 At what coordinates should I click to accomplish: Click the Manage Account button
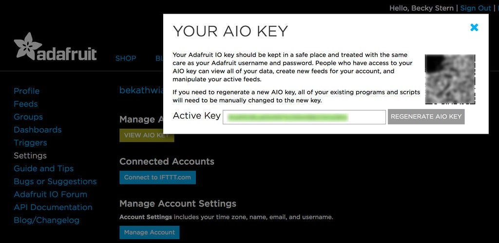(150, 232)
